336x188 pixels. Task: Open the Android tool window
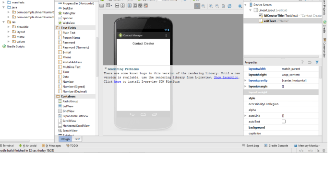click(x=27, y=145)
